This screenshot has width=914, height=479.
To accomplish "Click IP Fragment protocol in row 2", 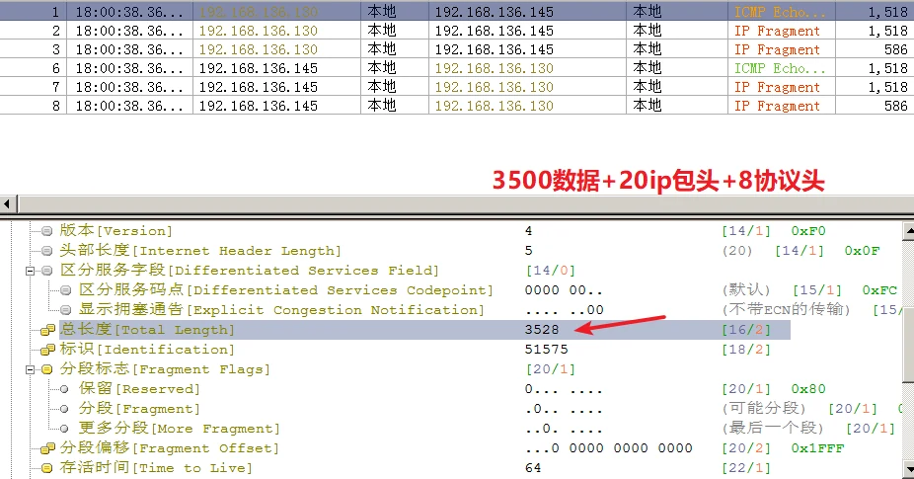I will pyautogui.click(x=777, y=31).
